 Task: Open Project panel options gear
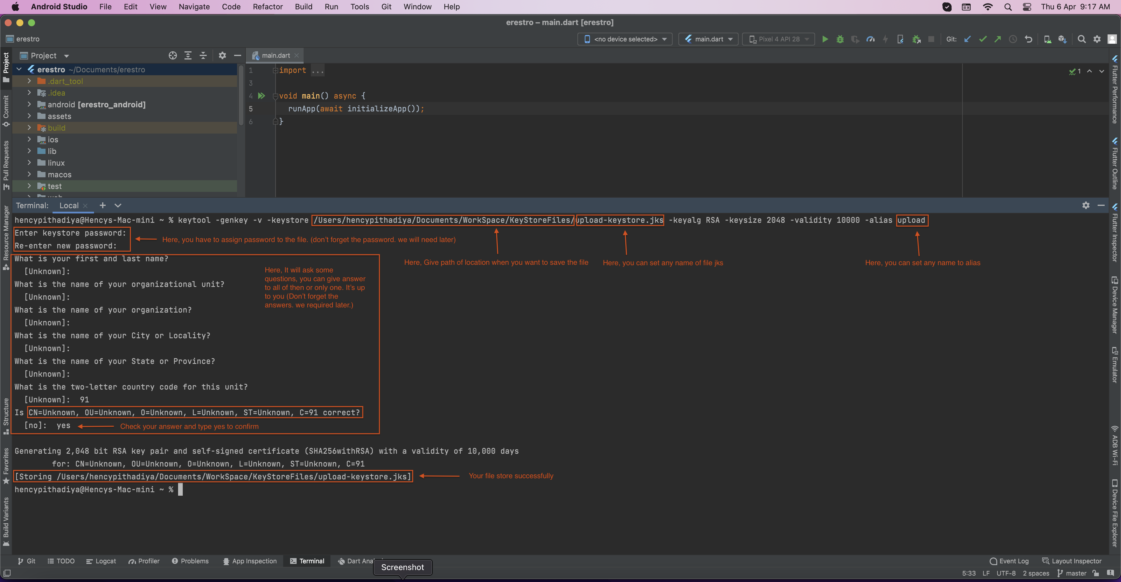coord(222,56)
